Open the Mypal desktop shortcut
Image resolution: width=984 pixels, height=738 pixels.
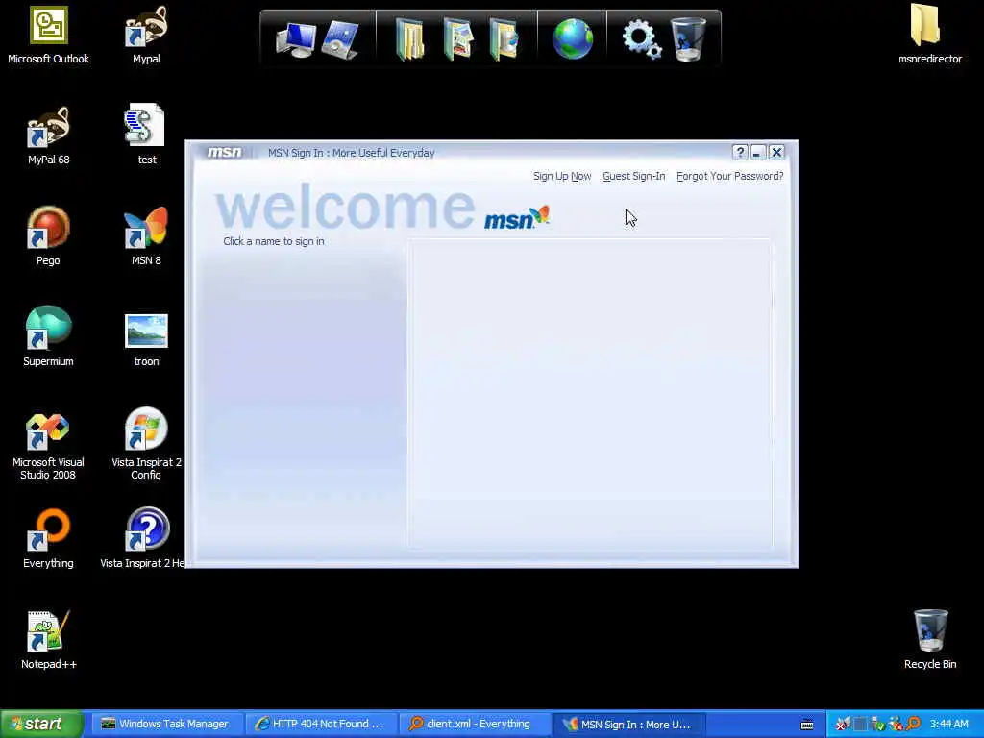pyautogui.click(x=146, y=36)
